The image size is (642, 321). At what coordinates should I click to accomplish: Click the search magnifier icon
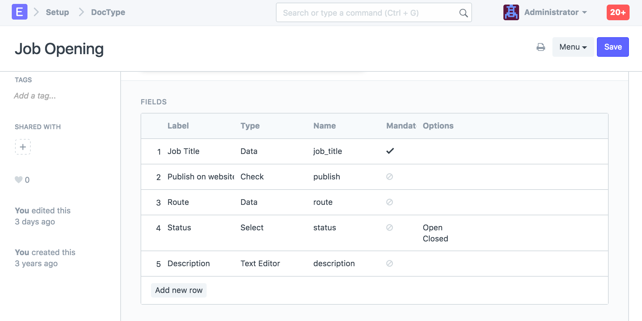463,13
